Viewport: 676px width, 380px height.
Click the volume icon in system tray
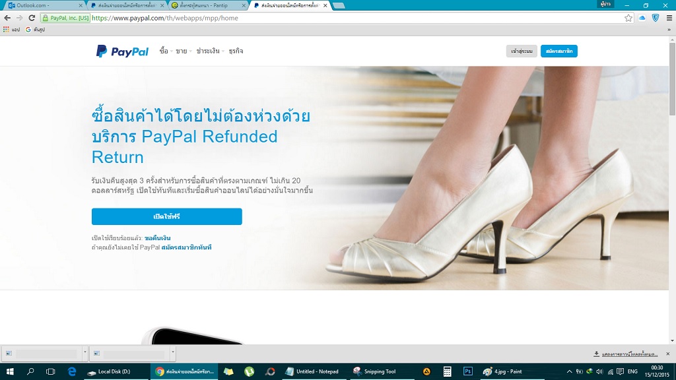click(599, 371)
